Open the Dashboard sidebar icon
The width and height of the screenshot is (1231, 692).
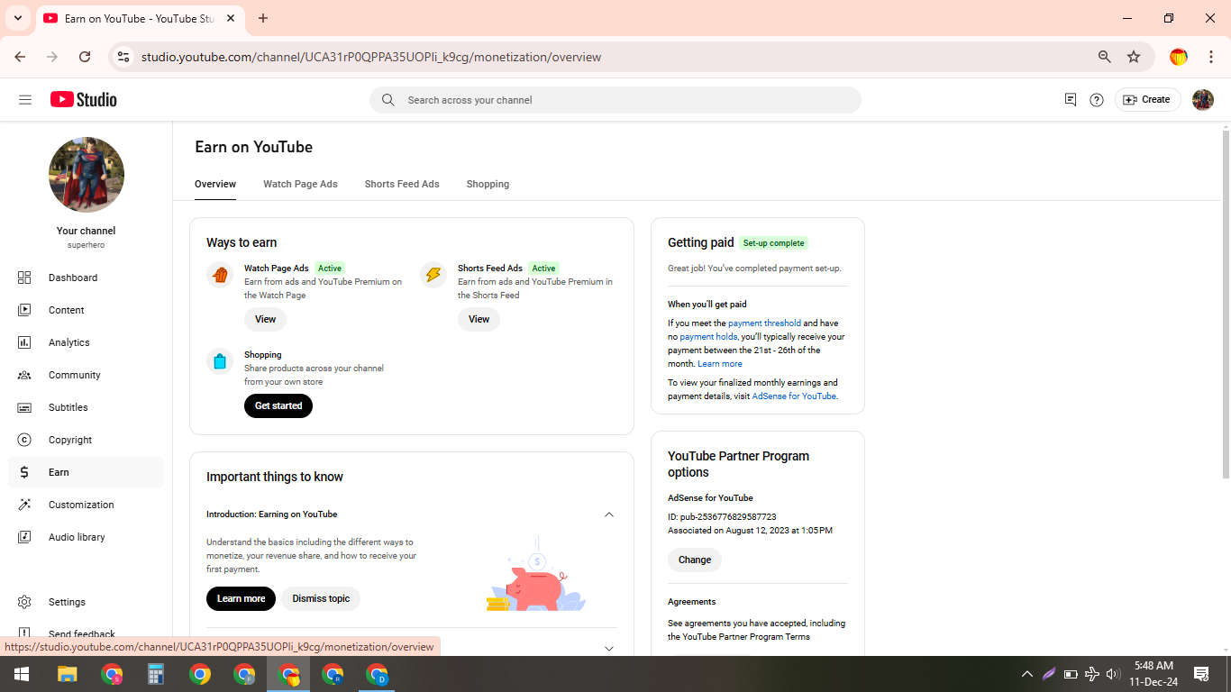pos(24,278)
